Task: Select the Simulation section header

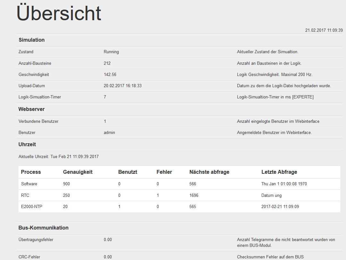Action: pyautogui.click(x=31, y=40)
